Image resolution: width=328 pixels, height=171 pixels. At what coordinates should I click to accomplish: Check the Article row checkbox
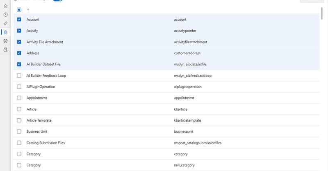[x=19, y=109]
